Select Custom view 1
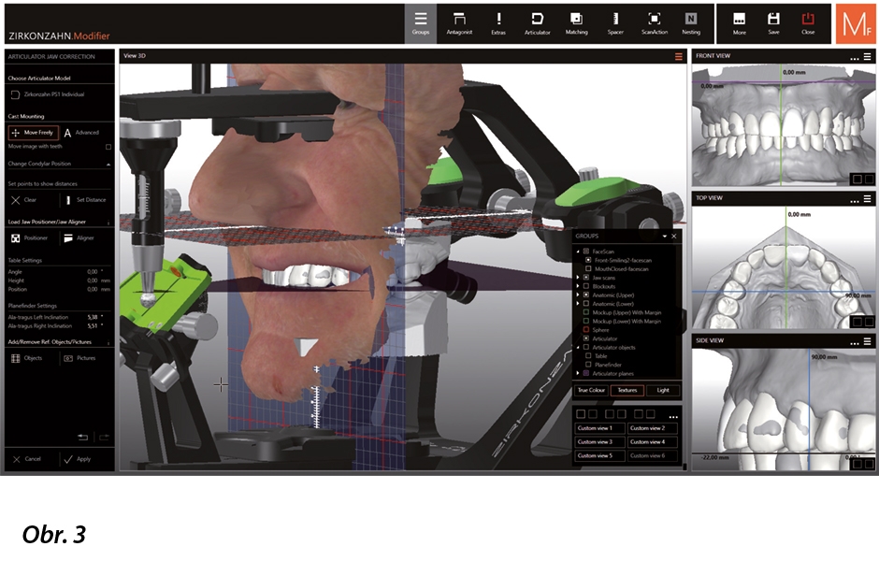Image resolution: width=879 pixels, height=561 pixels. (x=599, y=429)
